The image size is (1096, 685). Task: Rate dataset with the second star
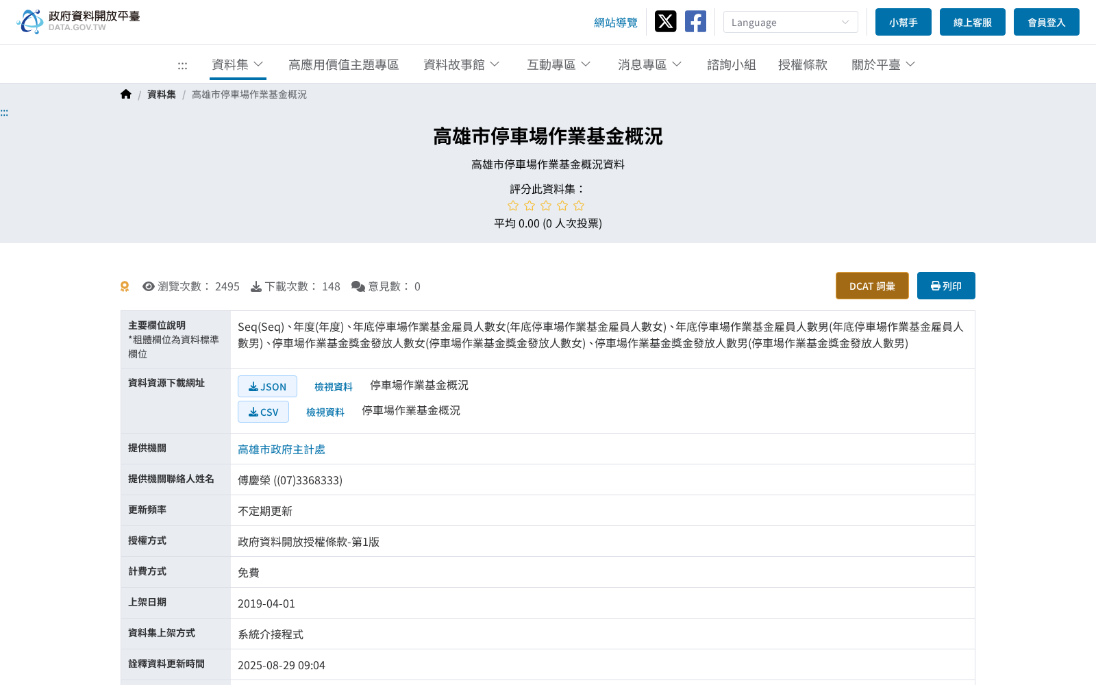530,206
